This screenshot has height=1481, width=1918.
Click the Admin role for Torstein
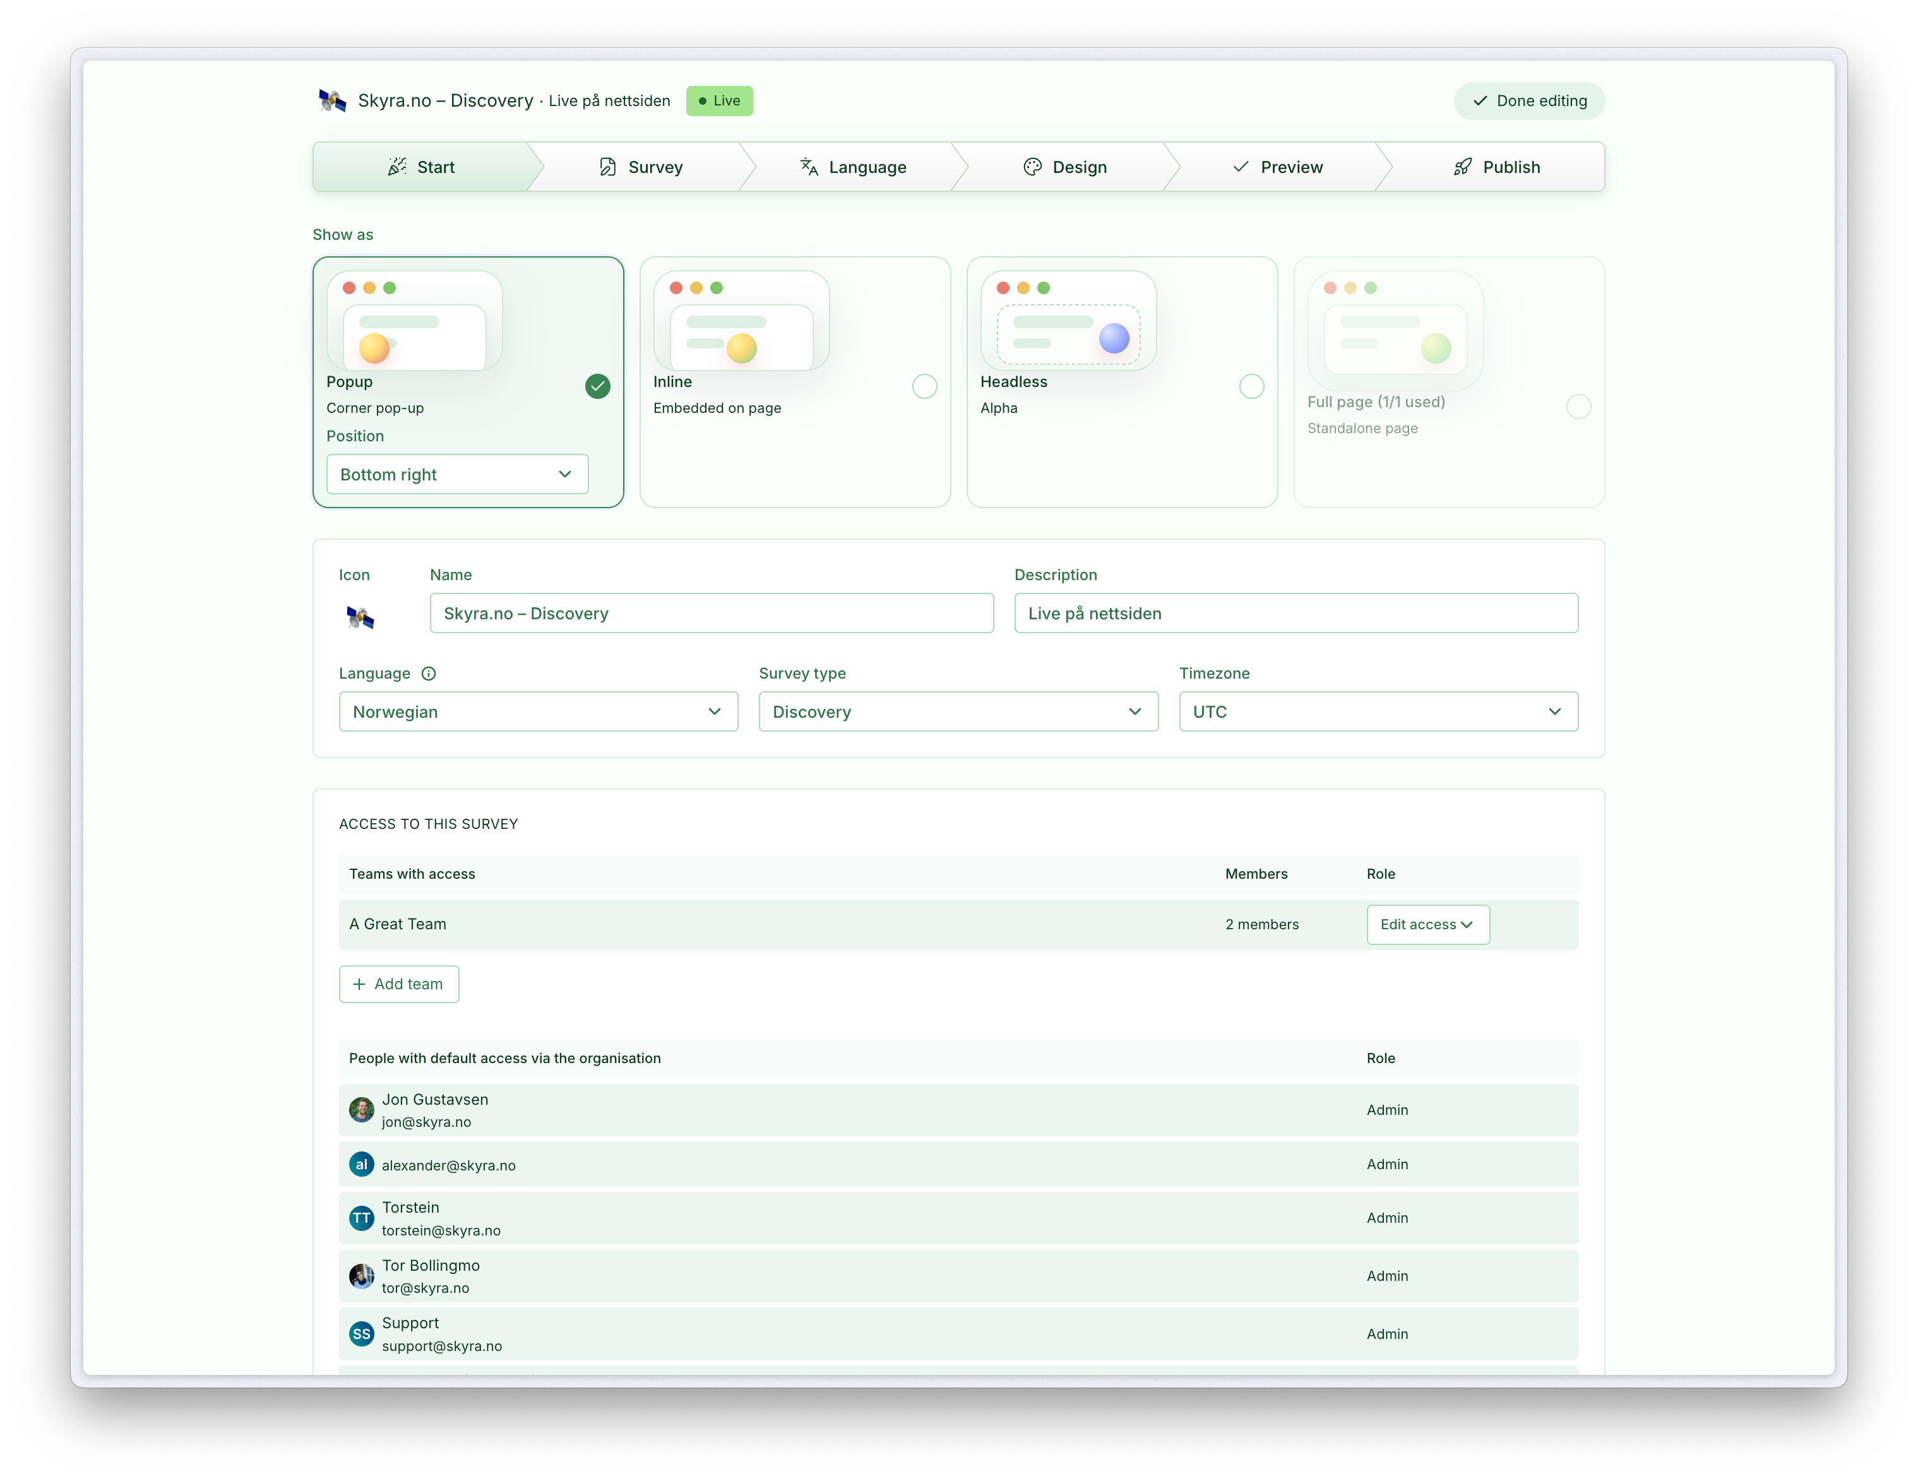tap(1386, 1218)
